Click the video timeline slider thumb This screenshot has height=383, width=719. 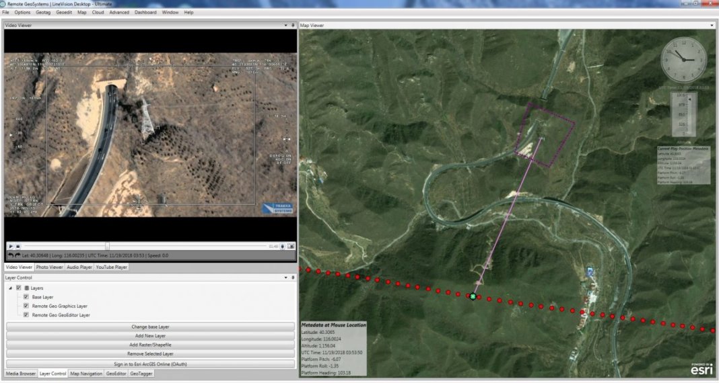pos(107,246)
